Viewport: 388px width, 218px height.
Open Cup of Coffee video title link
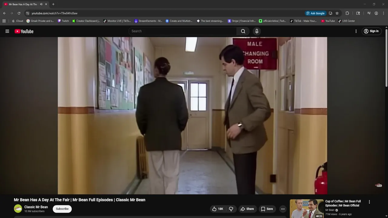(343, 203)
